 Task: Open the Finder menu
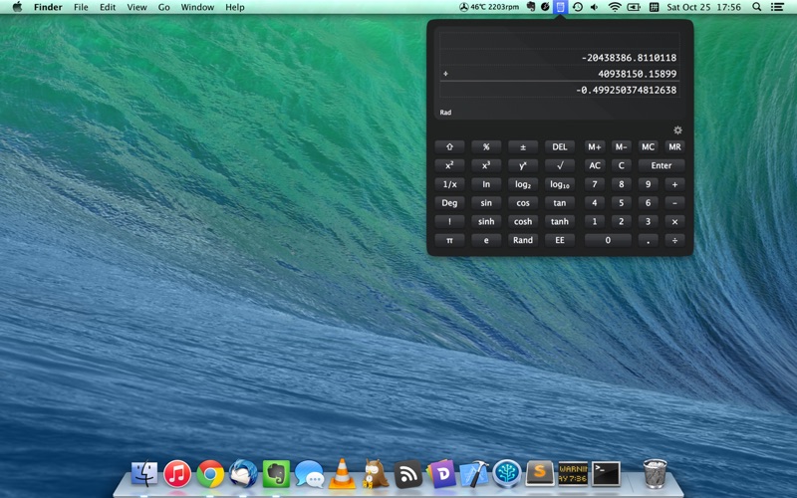48,7
